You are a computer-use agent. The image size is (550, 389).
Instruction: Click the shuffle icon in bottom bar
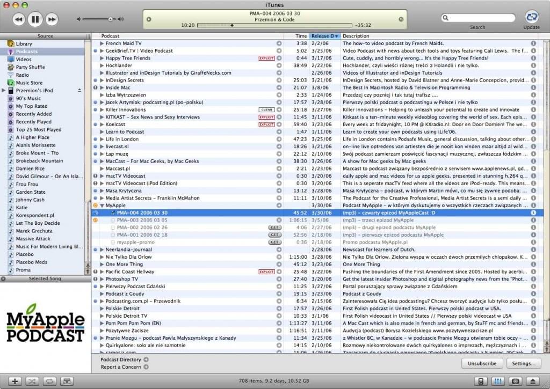(32, 381)
